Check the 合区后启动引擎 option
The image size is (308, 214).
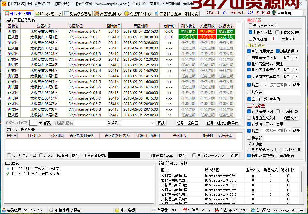9,155
